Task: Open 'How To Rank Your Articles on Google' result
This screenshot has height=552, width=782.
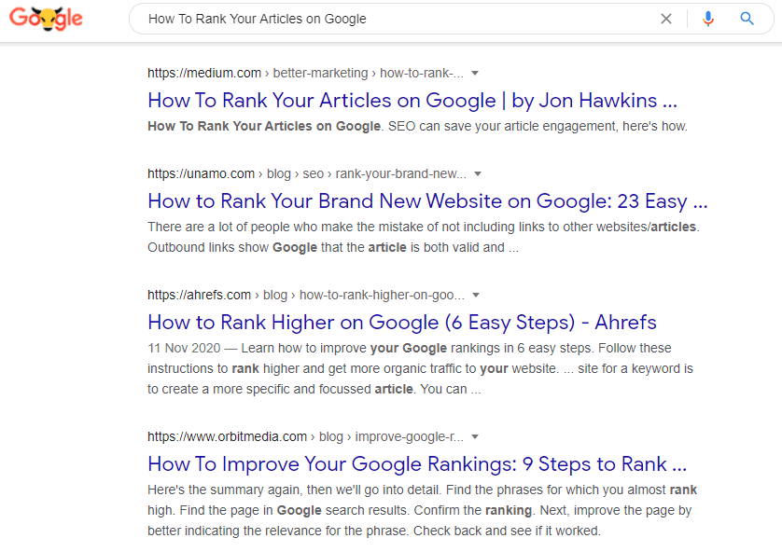Action: pyautogui.click(x=412, y=101)
